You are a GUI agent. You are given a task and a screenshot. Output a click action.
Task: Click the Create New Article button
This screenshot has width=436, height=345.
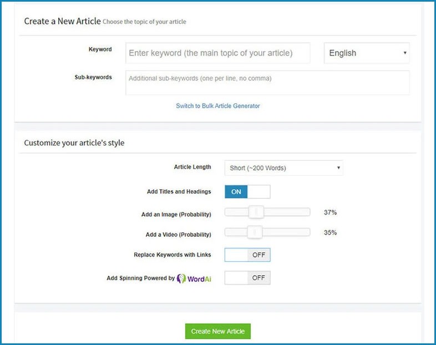pos(217,331)
